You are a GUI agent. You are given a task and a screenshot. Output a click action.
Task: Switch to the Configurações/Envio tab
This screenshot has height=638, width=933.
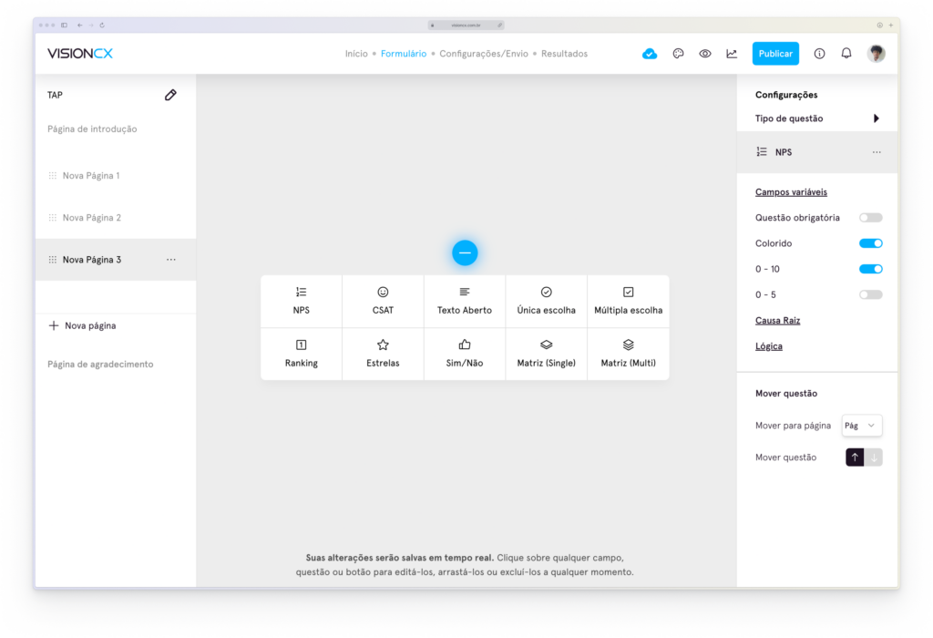483,54
